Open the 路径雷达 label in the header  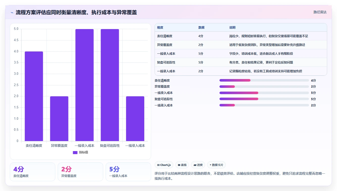[x=320, y=12]
